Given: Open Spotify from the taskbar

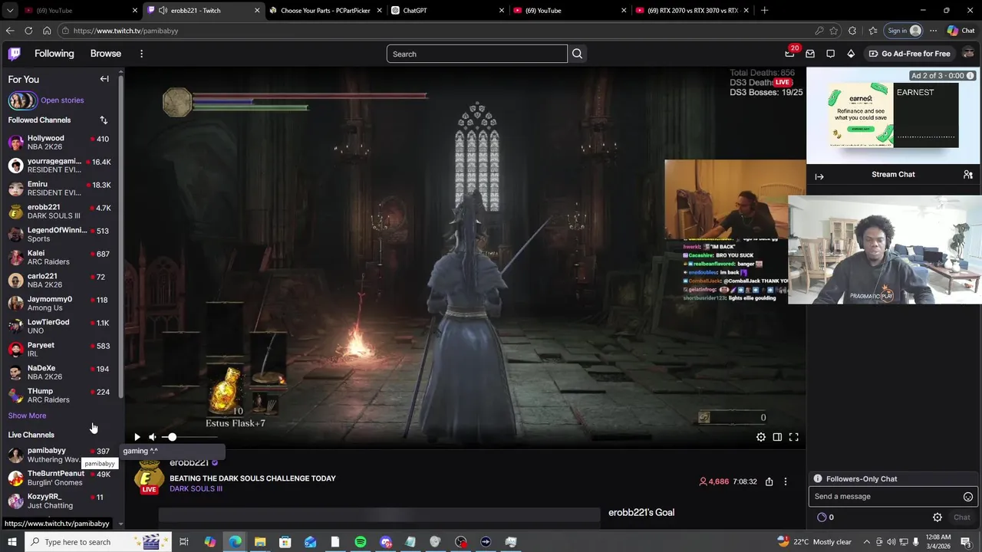Looking at the screenshot, I should tap(361, 542).
